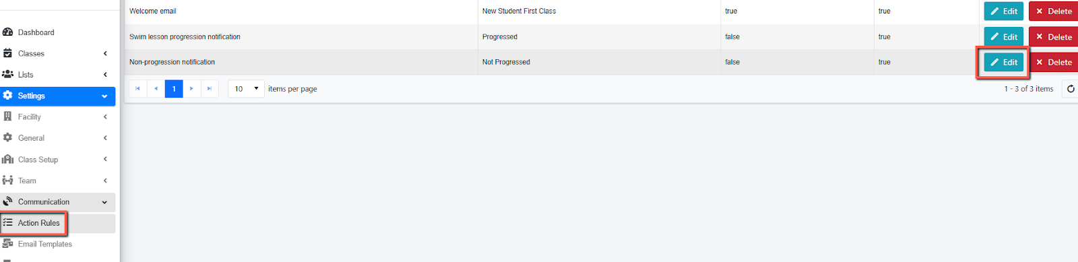
Task: Edit the Non-progression notification rule
Action: [x=1004, y=62]
